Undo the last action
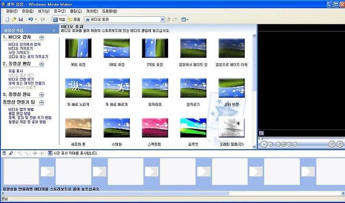 pyautogui.click(x=31, y=20)
